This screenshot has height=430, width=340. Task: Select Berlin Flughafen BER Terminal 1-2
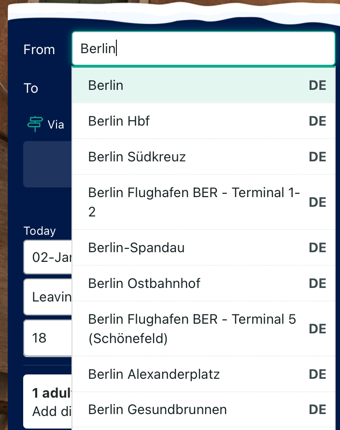[x=193, y=202]
